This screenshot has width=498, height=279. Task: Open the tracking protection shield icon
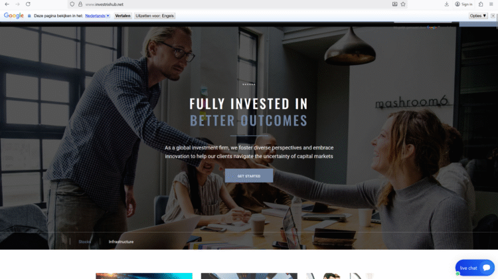click(72, 4)
